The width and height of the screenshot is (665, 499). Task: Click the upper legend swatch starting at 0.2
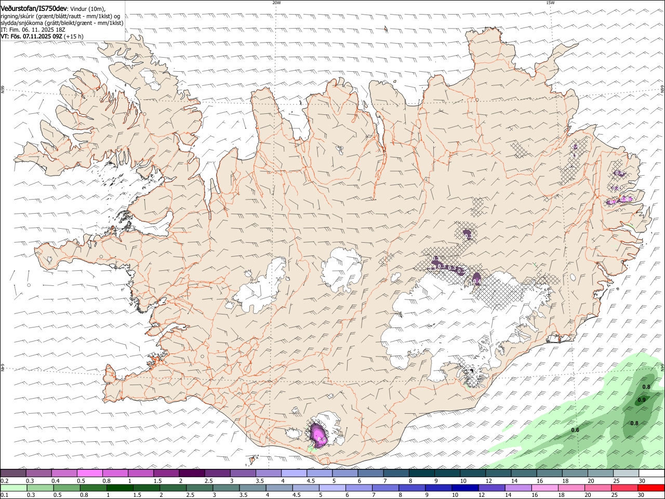[13, 474]
